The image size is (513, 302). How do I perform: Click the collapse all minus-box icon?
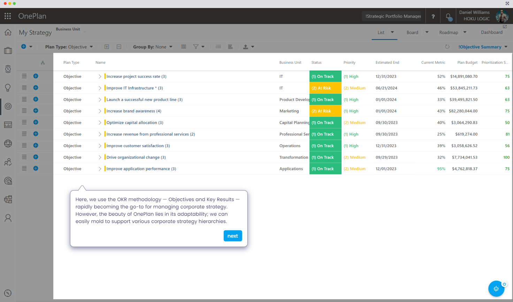(x=119, y=47)
